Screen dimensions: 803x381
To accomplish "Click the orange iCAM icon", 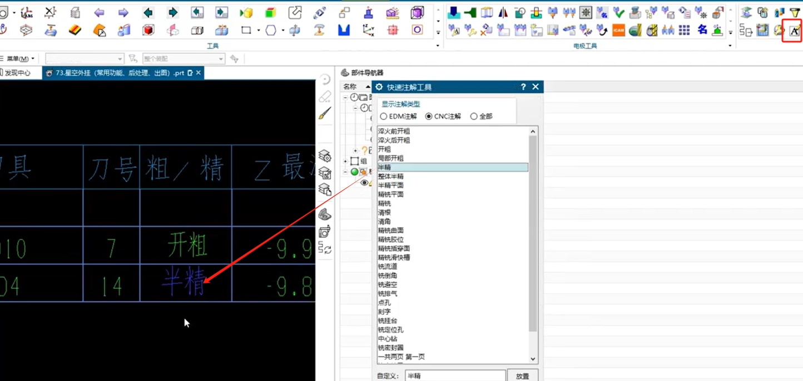I will tap(618, 31).
